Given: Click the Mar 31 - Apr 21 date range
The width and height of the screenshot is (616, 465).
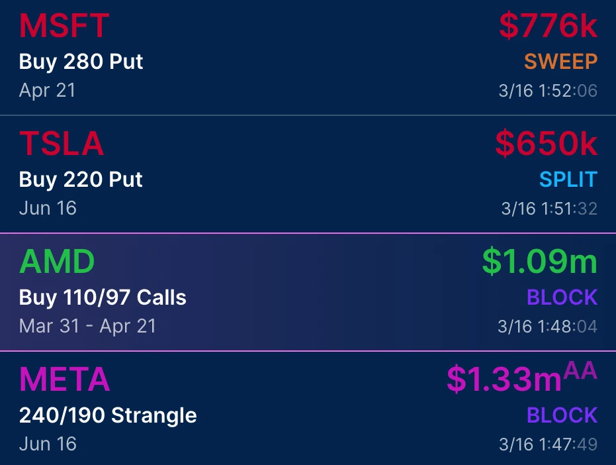Looking at the screenshot, I should coord(87,326).
